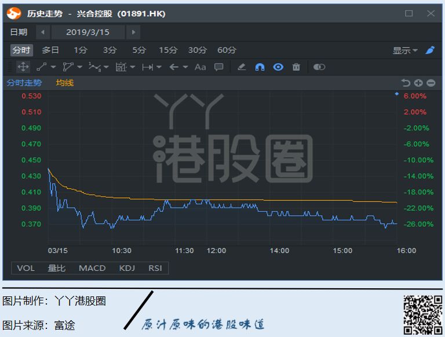Select the comment bubble tool
This screenshot has height=337, width=445.
[x=219, y=67]
